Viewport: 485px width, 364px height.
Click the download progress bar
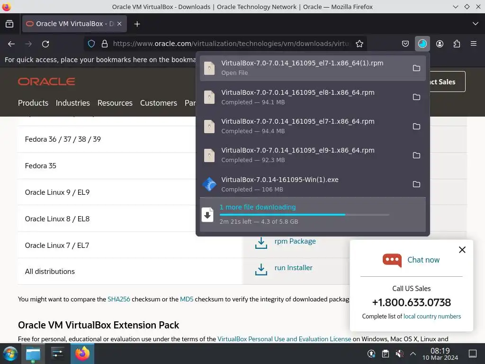tap(305, 215)
